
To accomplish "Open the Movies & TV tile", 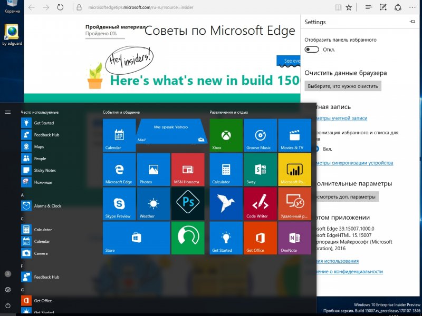I will click(x=295, y=135).
